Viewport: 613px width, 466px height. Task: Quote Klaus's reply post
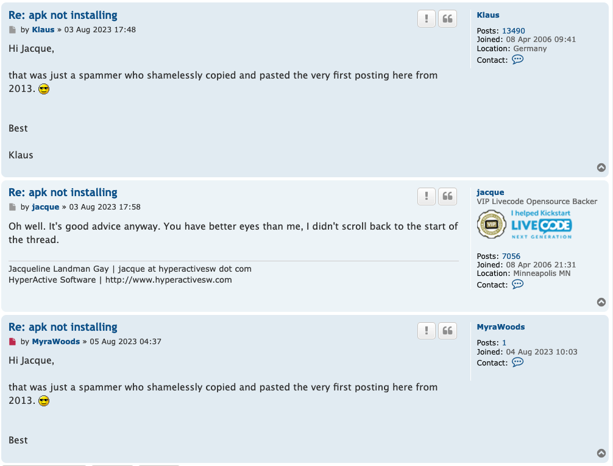point(447,19)
